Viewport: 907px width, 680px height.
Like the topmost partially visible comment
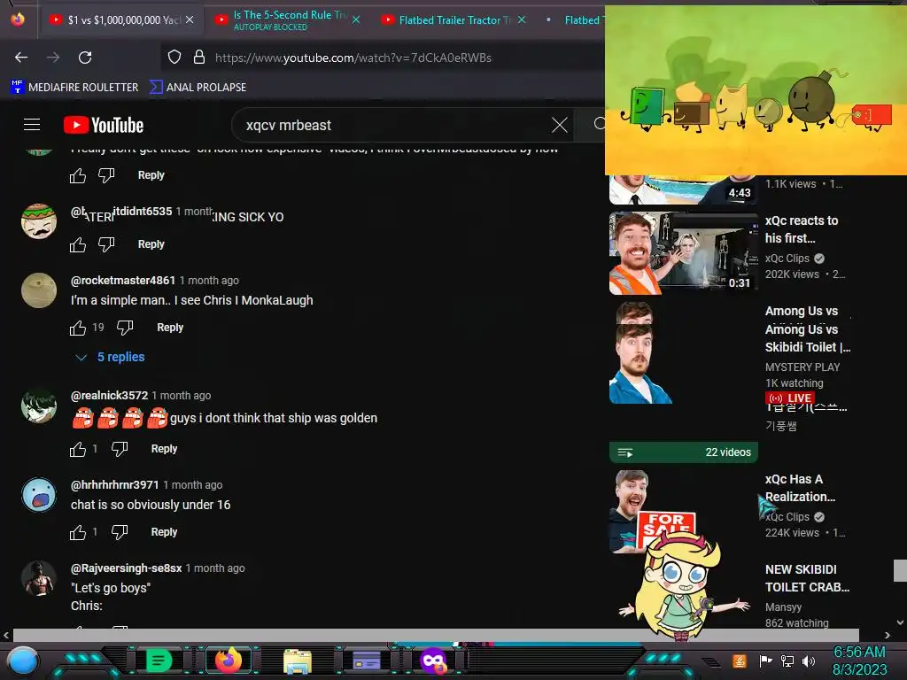coord(78,175)
